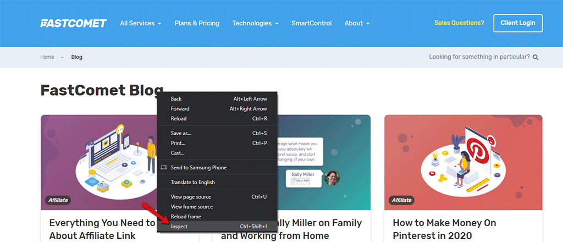
Task: Select Inspect in context menu
Action: (217, 227)
